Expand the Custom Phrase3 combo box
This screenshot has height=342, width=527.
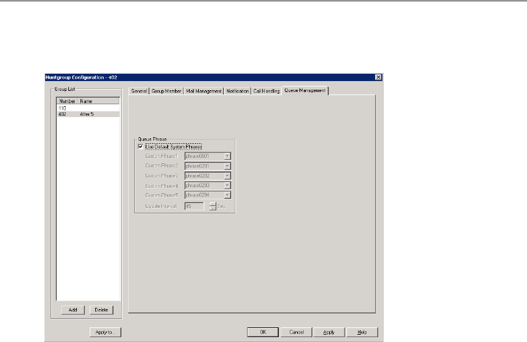tap(227, 176)
